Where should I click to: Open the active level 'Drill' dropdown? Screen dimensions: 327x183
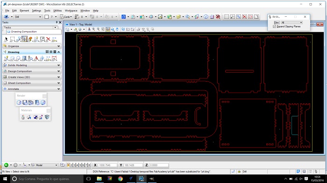click(40, 17)
